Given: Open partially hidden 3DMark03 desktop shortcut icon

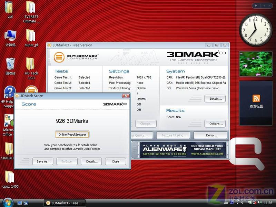Looking at the screenshot, I should 31,89.
